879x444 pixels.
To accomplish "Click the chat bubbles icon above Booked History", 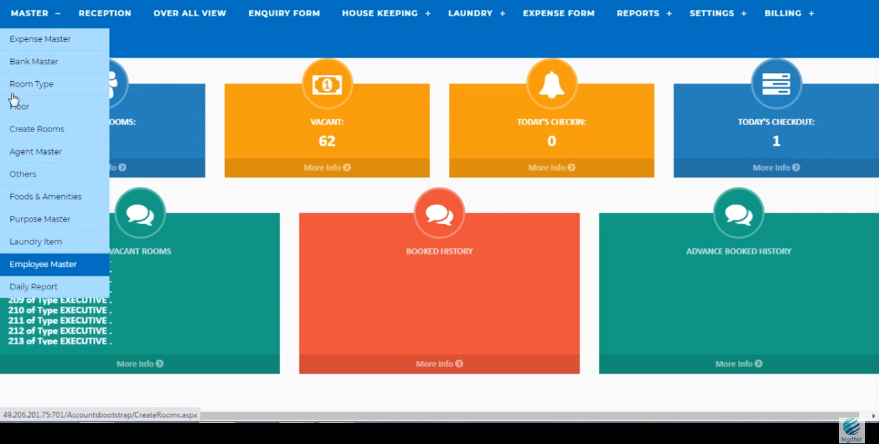I will pyautogui.click(x=439, y=214).
